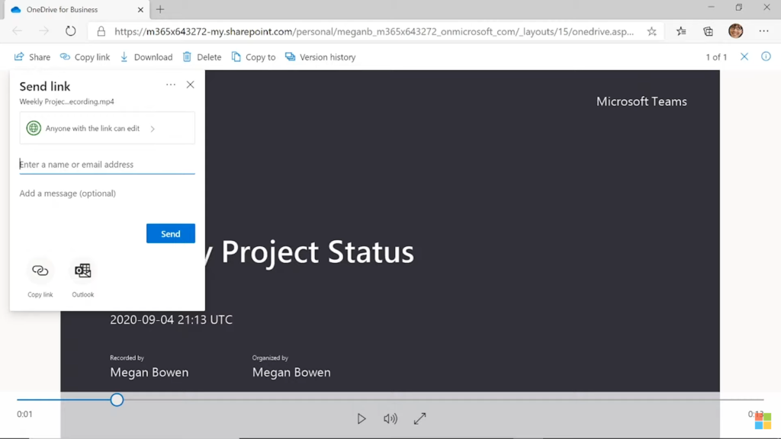Close the OneDrive for Business tab

pyautogui.click(x=140, y=9)
